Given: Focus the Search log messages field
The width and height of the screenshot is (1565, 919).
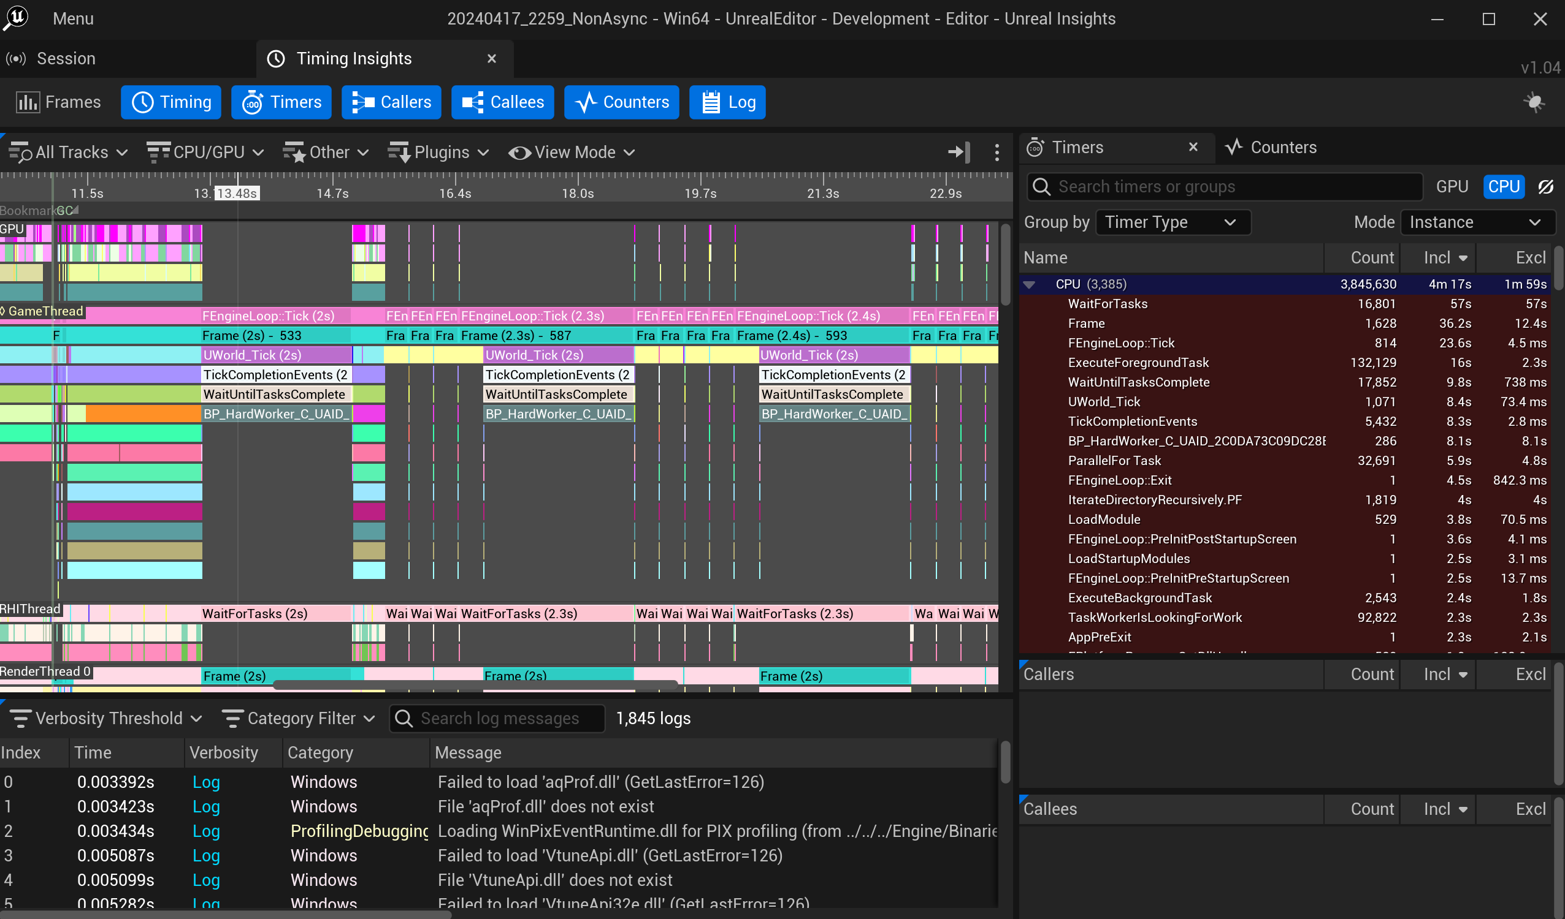Looking at the screenshot, I should (x=497, y=719).
